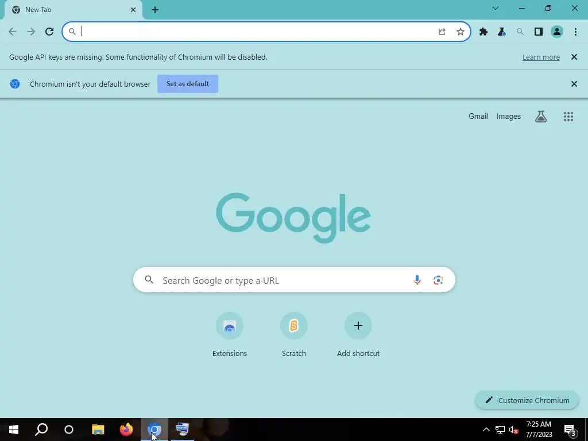Open the Learn more link
Screen dimensions: 588x441
coord(541,57)
